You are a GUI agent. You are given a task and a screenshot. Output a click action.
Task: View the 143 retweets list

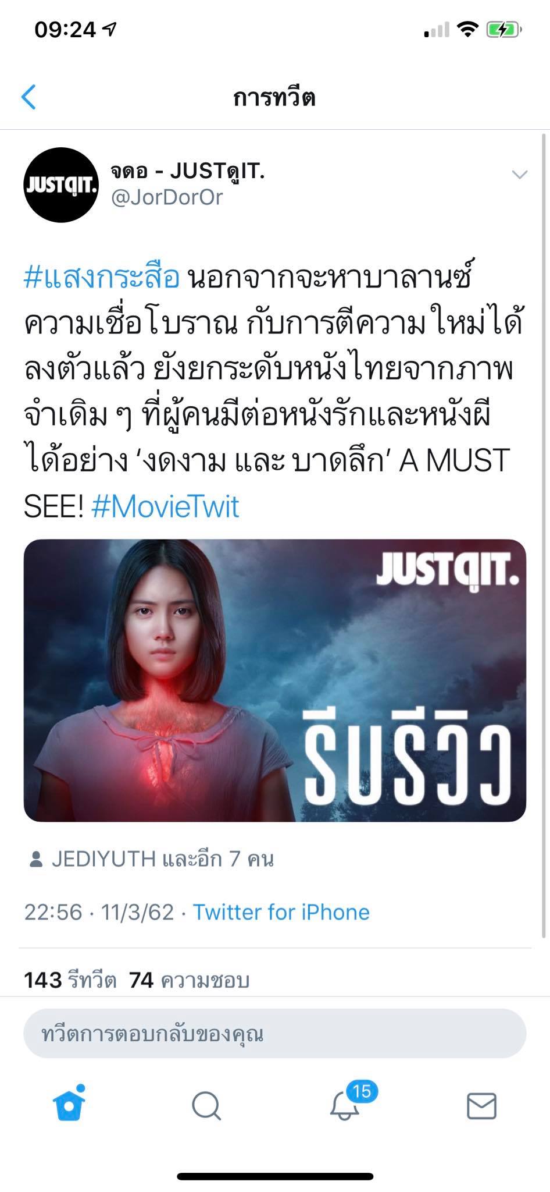pos(70,980)
